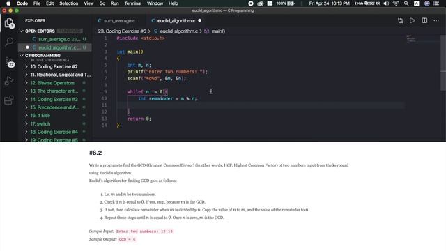Collapse the C Programming folder section
The width and height of the screenshot is (446, 251).
click(x=22, y=56)
